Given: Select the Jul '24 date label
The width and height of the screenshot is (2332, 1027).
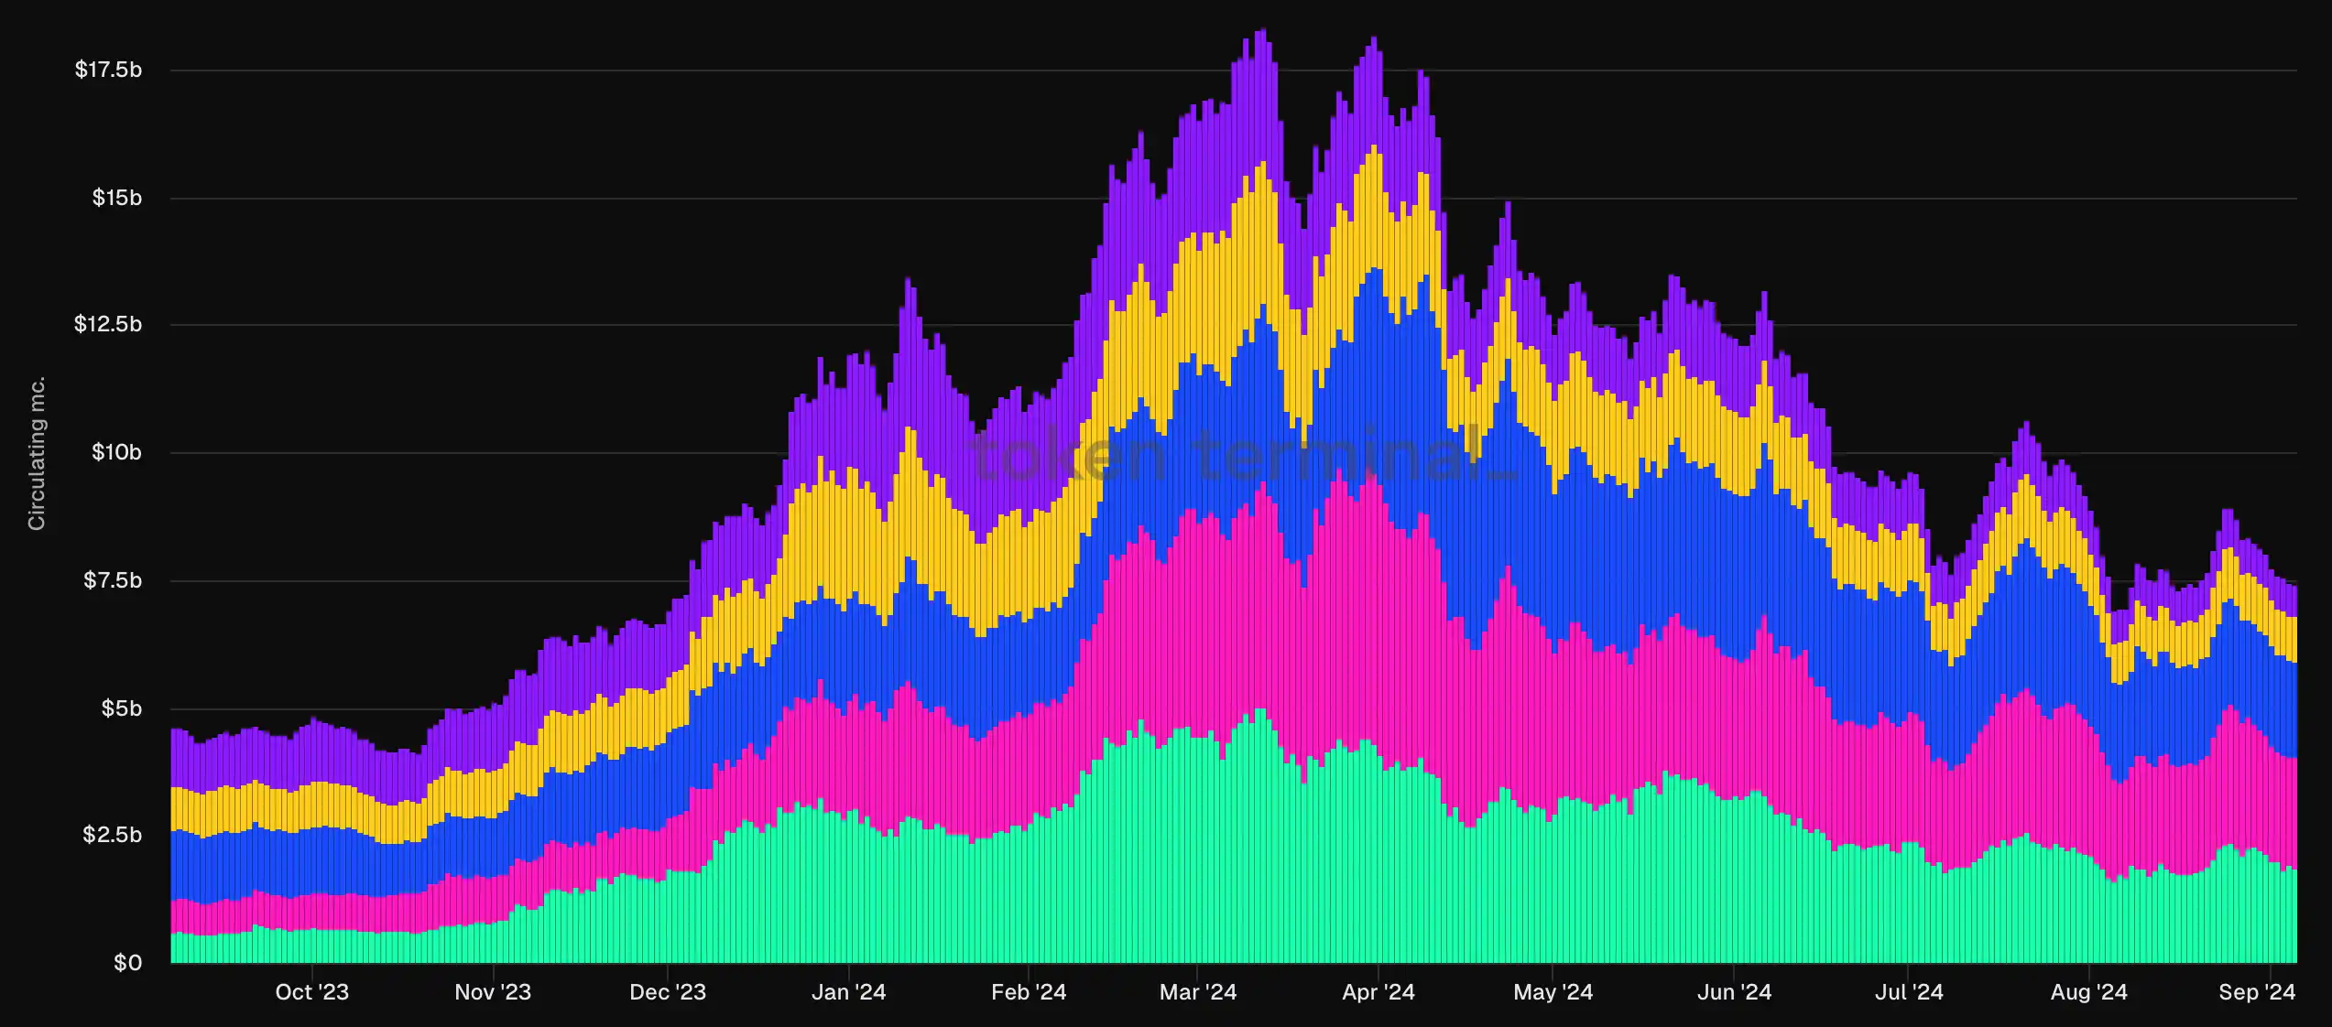Looking at the screenshot, I should (1908, 992).
